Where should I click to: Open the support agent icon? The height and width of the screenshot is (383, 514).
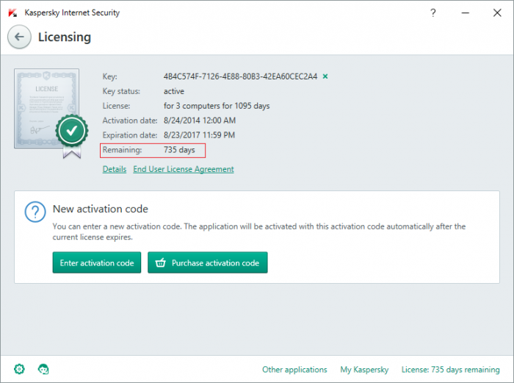[43, 369]
